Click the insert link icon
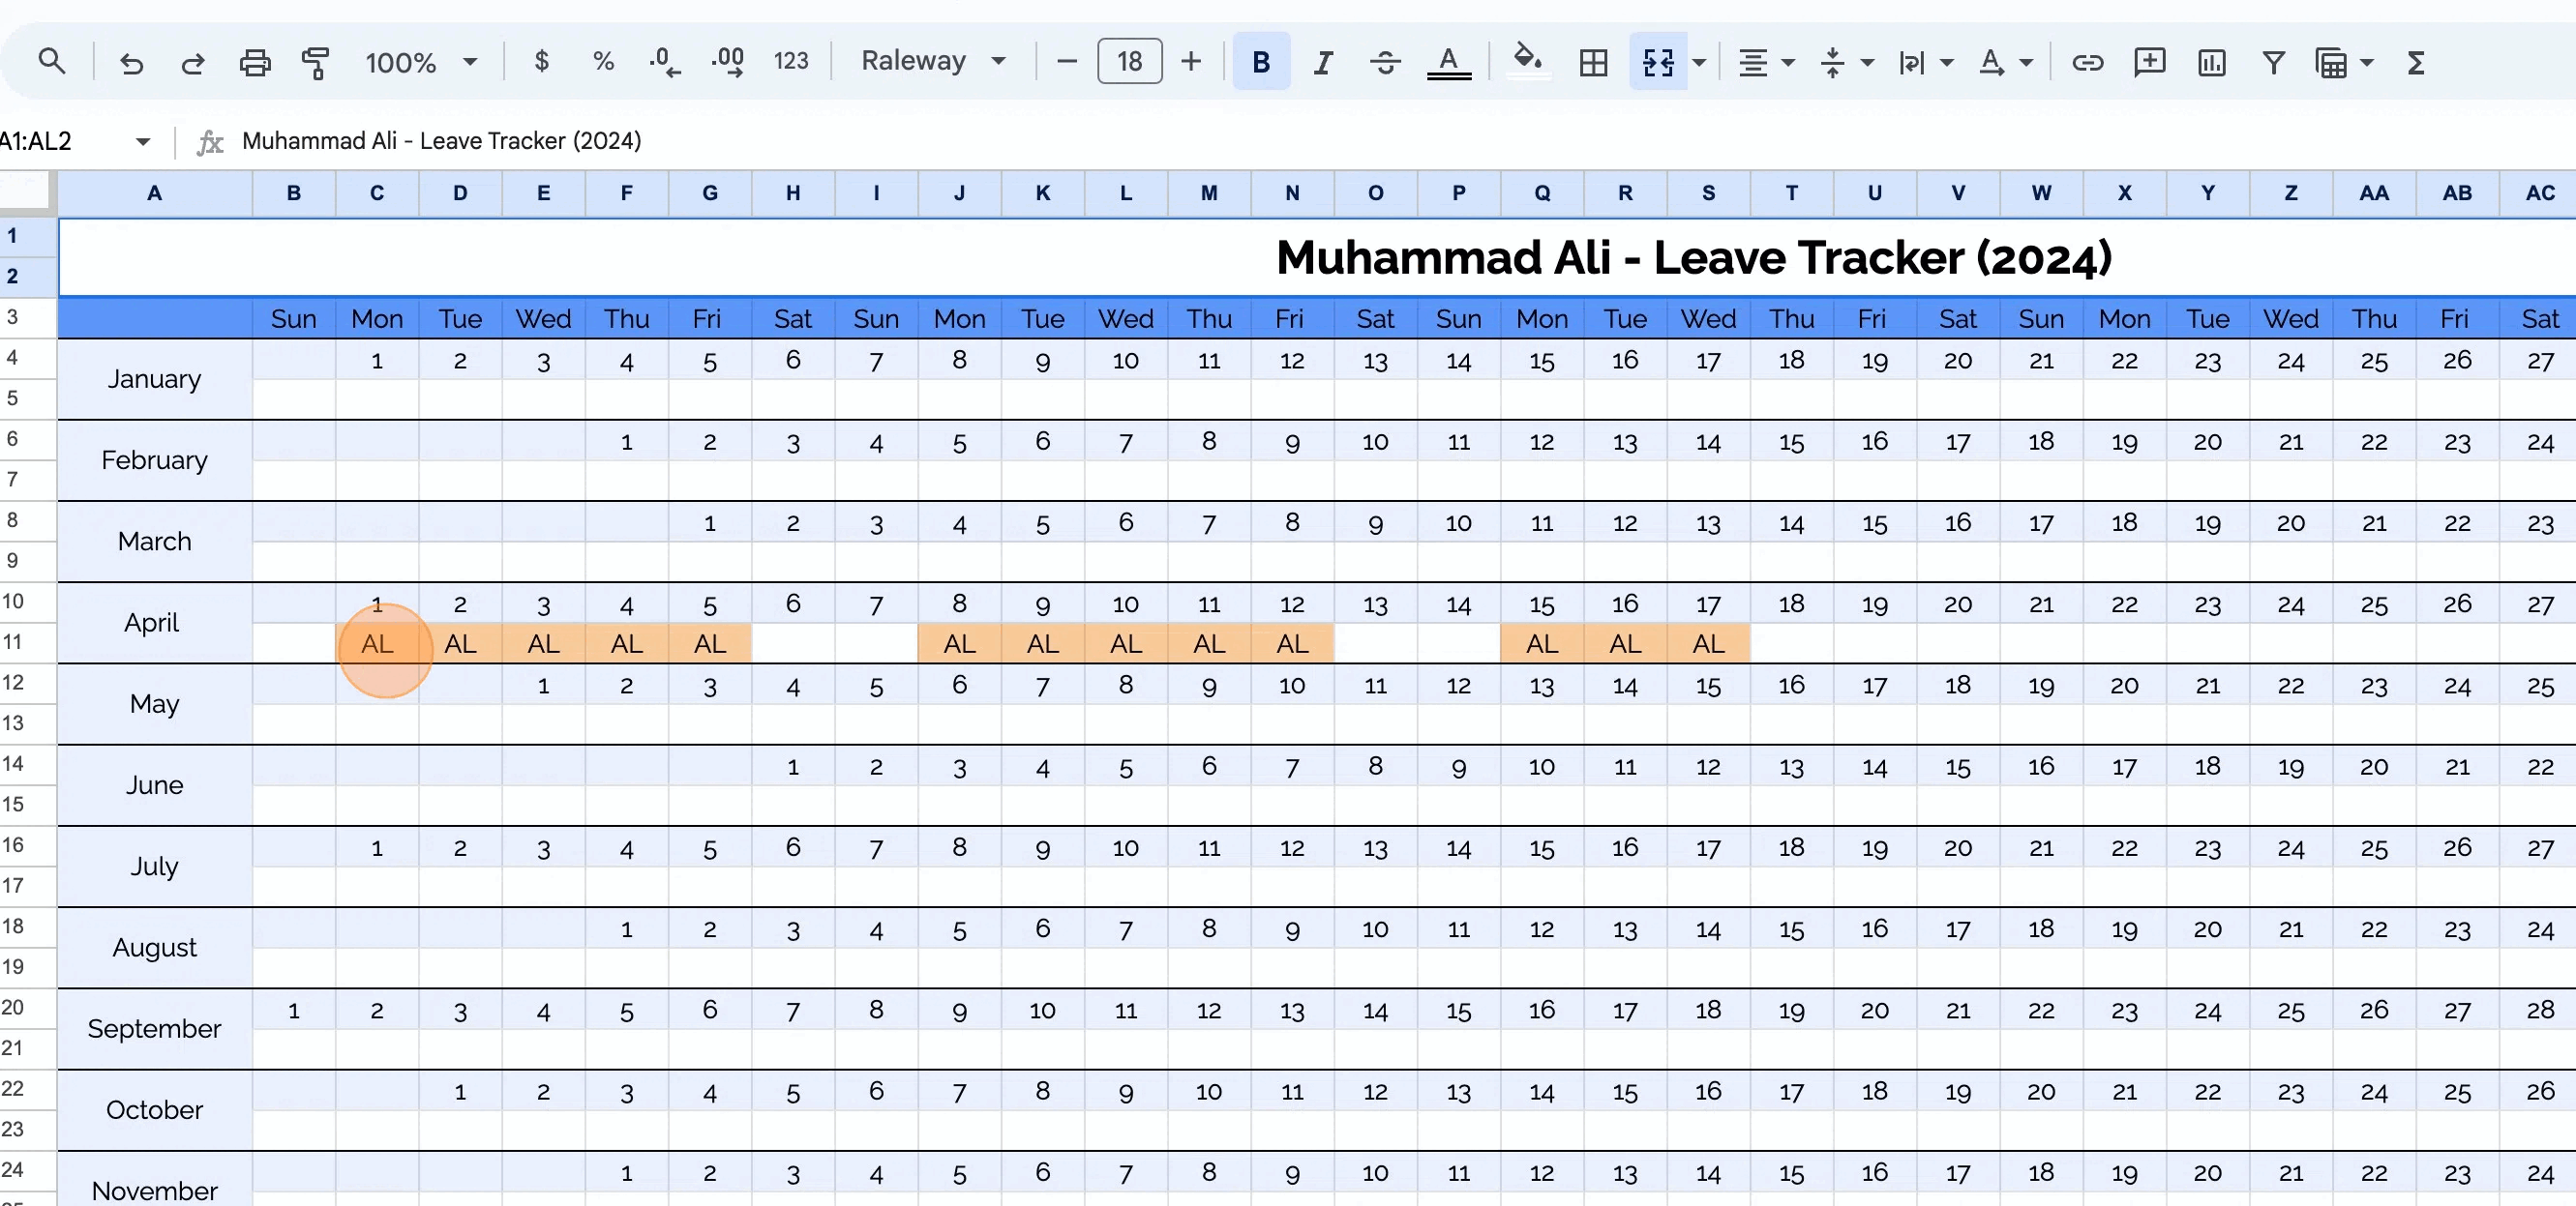 tap(2087, 62)
